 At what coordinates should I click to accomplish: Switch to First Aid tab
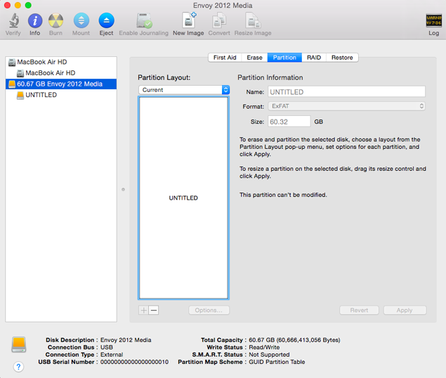pos(225,58)
